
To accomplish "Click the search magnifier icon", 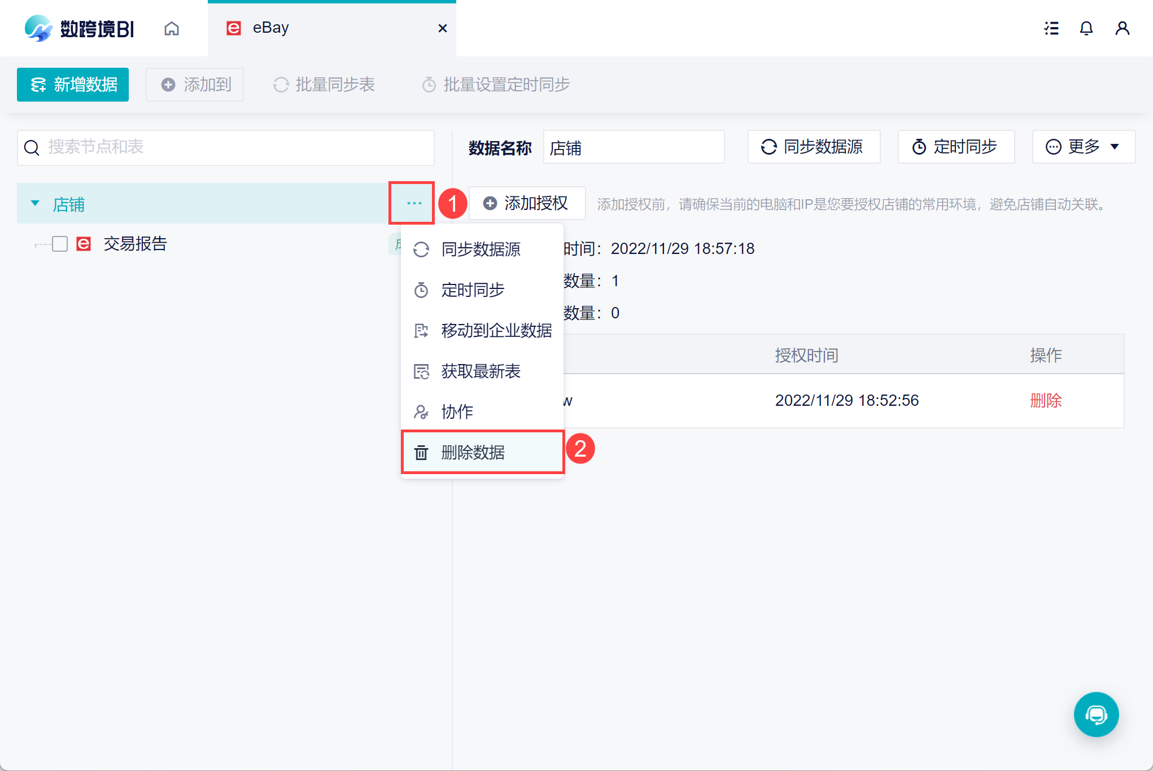I will coord(32,148).
